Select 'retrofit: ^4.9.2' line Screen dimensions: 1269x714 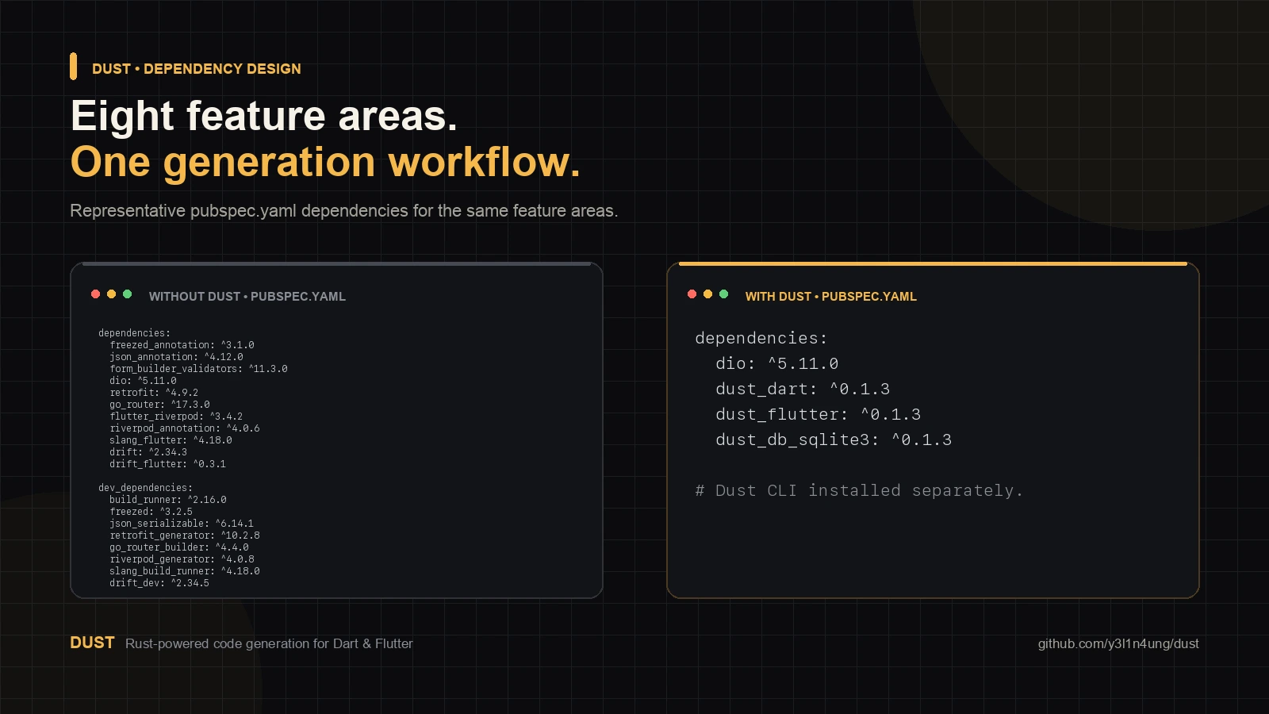[x=154, y=393]
